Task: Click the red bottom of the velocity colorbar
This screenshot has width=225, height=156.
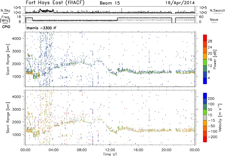Action: [x=205, y=139]
